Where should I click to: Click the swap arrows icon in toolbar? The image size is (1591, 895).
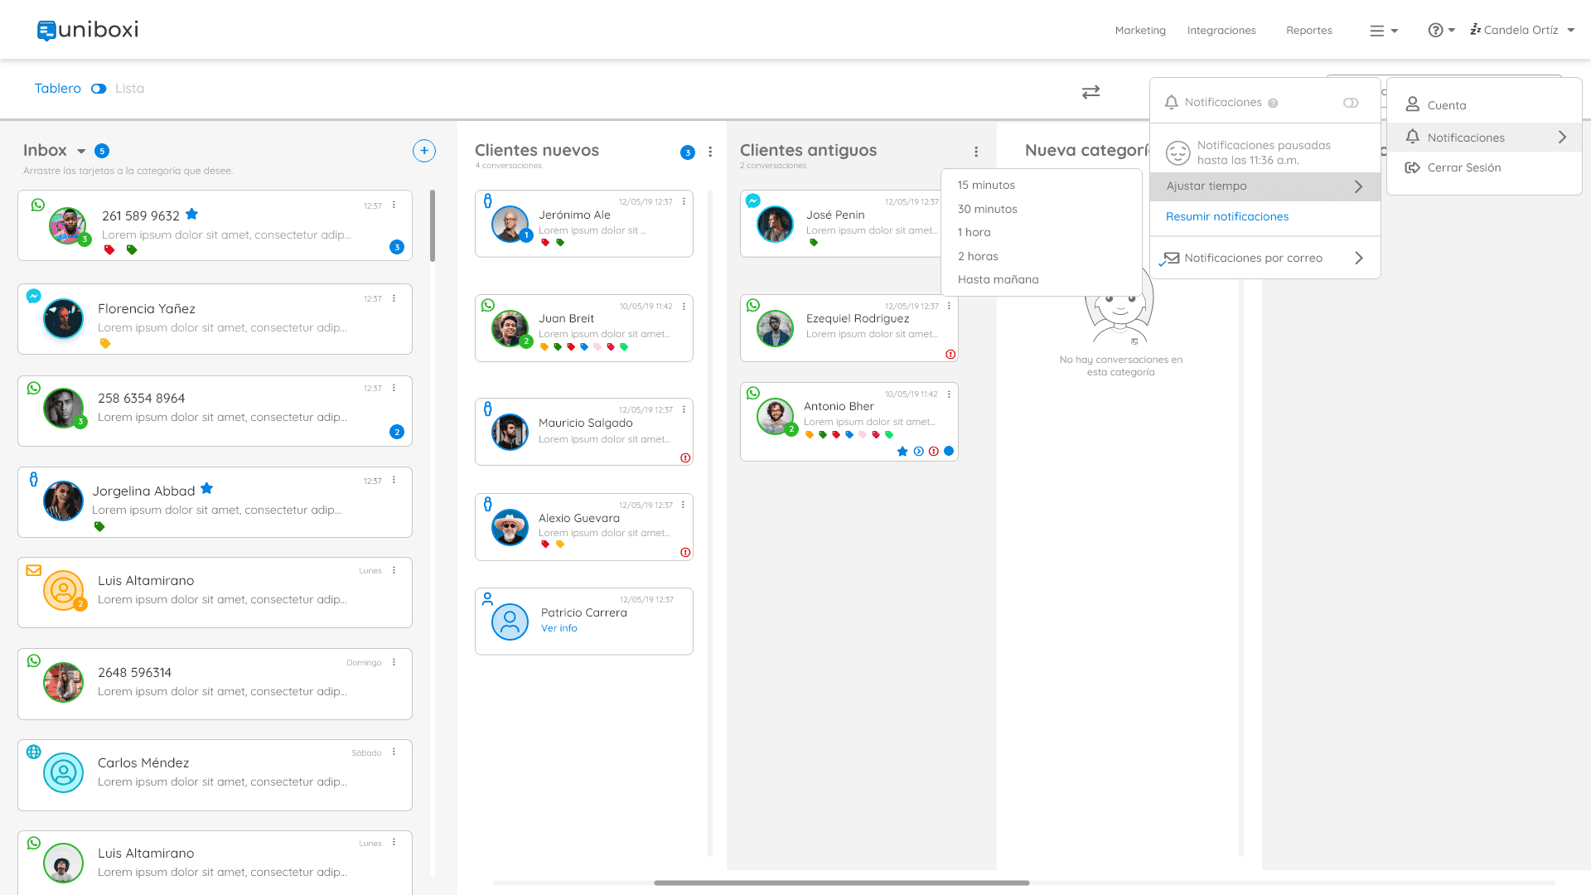point(1090,92)
